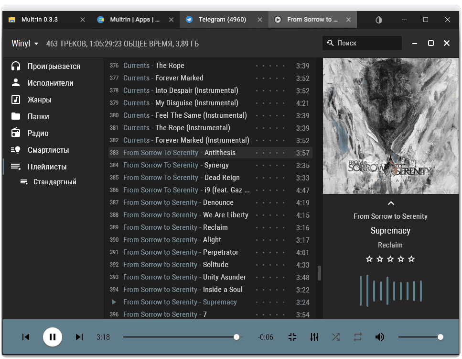Toggle Multrin dark theme half-circle icon
This screenshot has width=462, height=359.
[378, 20]
